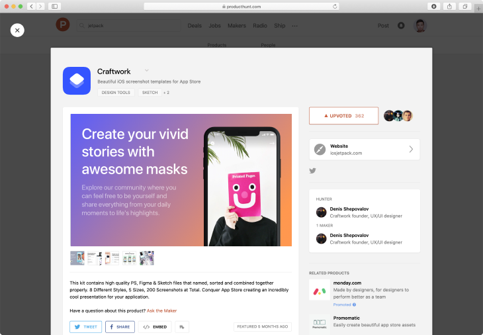The width and height of the screenshot is (483, 335).
Task: Open the Twitter bird icon under Website
Action: tap(313, 171)
